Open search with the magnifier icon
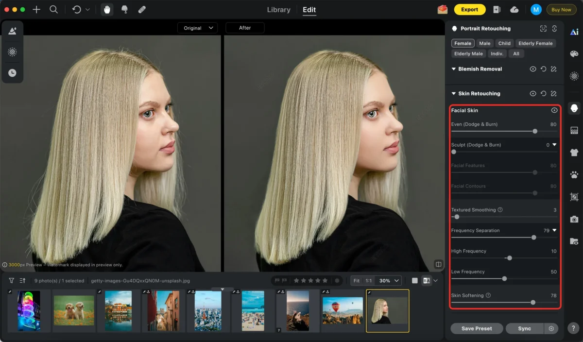Image resolution: width=583 pixels, height=342 pixels. [53, 9]
